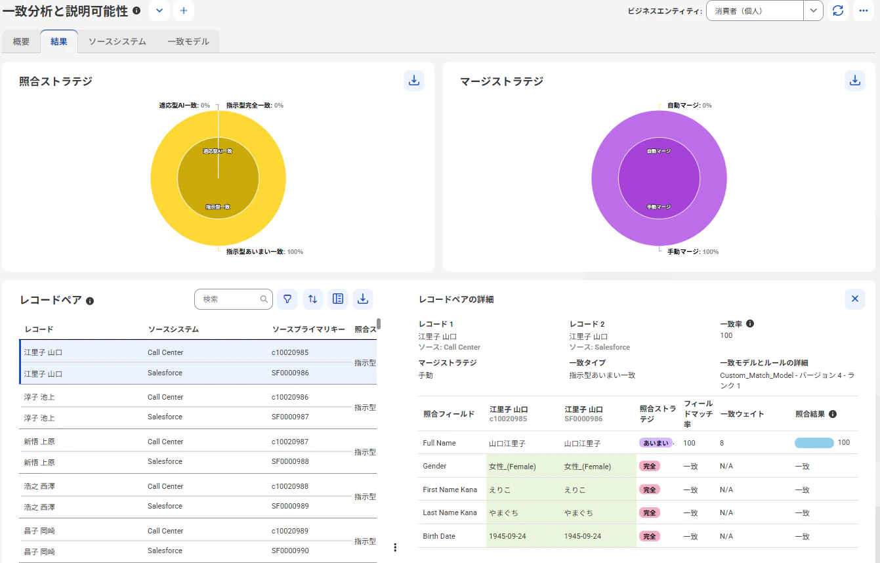The image size is (880, 563).
Task: Add a new view with the plus button
Action: click(184, 10)
